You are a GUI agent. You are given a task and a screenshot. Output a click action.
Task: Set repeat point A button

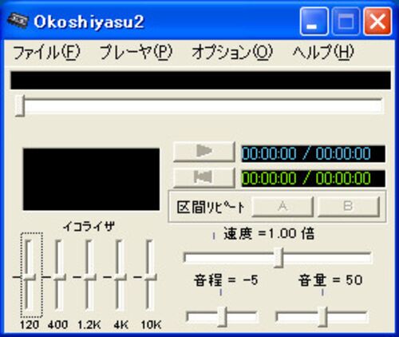pos(282,207)
